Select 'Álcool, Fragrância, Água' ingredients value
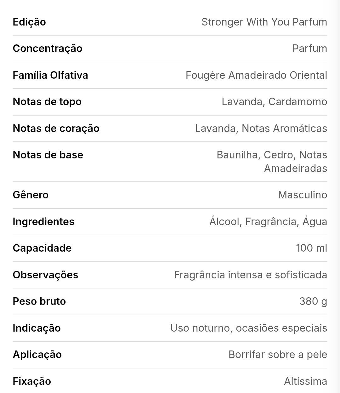340x393 pixels. (x=268, y=222)
